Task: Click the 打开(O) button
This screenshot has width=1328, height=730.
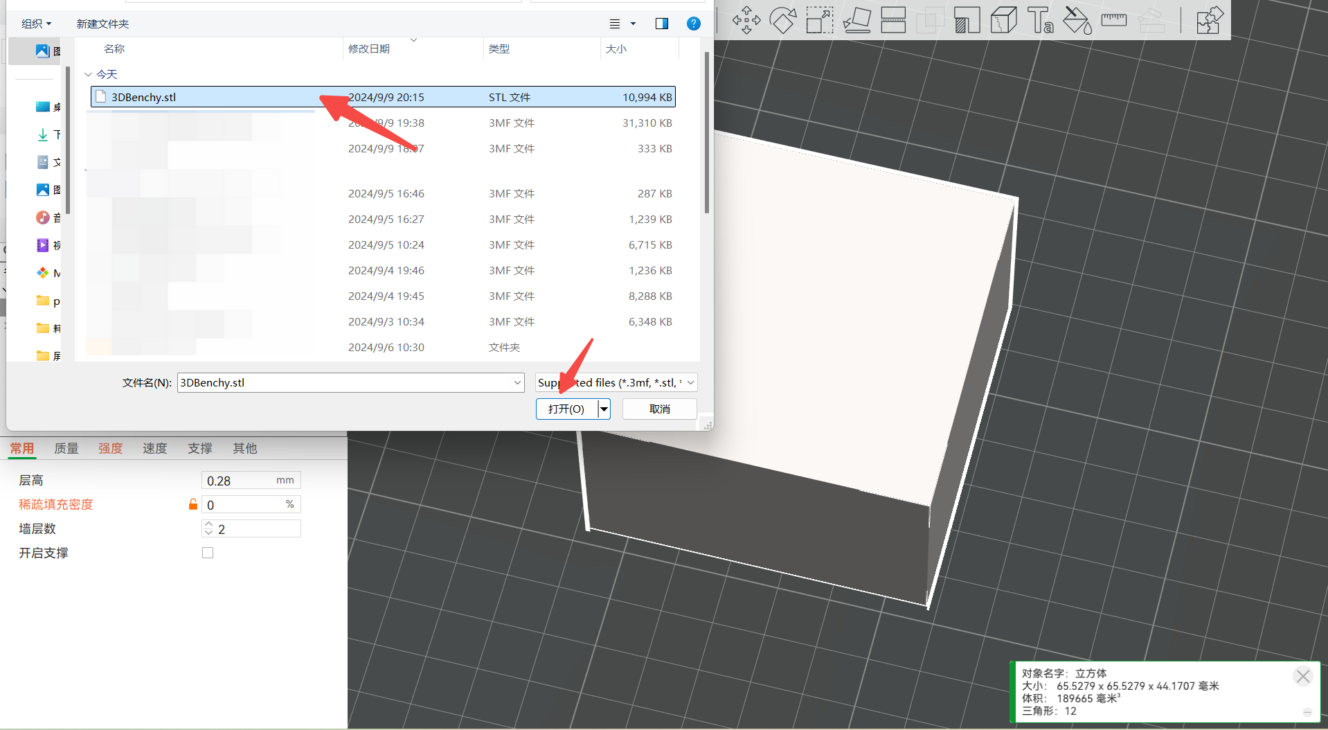Action: click(x=566, y=409)
